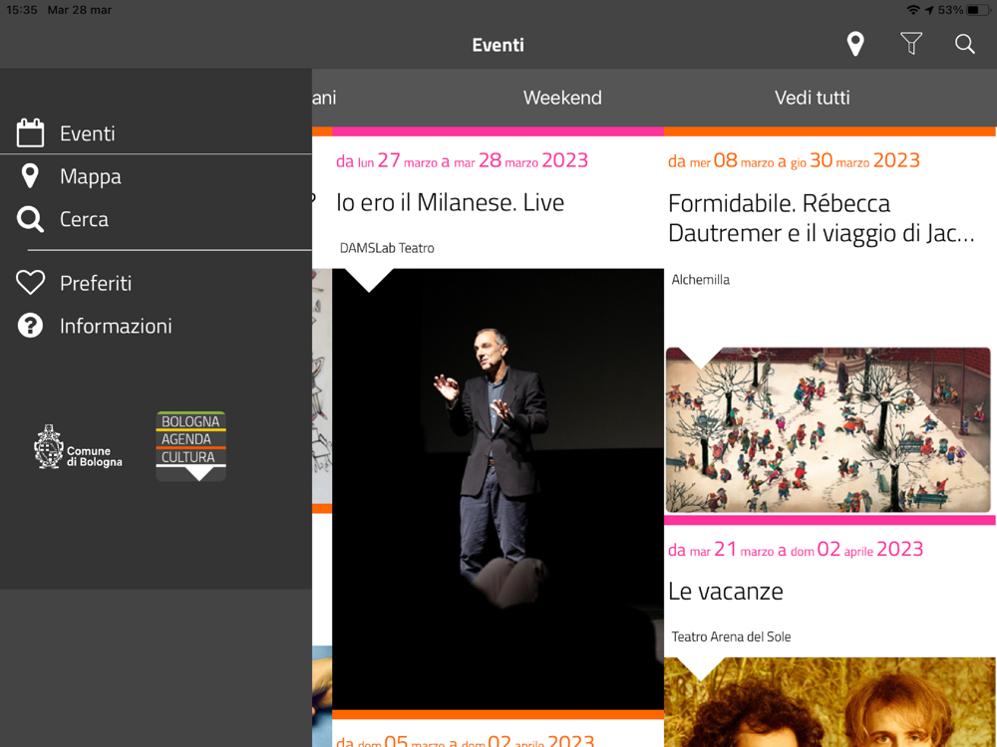This screenshot has height=747, width=997.
Task: Switch to the Weekend tab
Action: pyautogui.click(x=562, y=98)
